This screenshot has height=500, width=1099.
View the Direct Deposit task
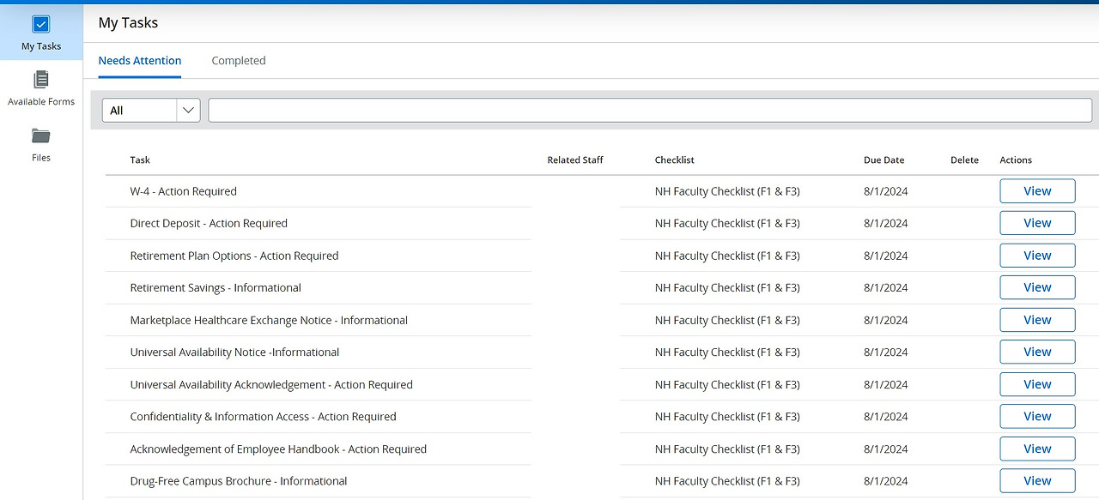[x=1037, y=223]
